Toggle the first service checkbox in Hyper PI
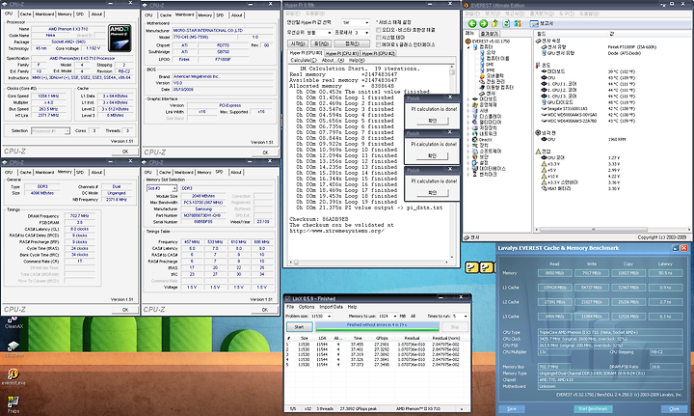The image size is (694, 416). (x=379, y=30)
